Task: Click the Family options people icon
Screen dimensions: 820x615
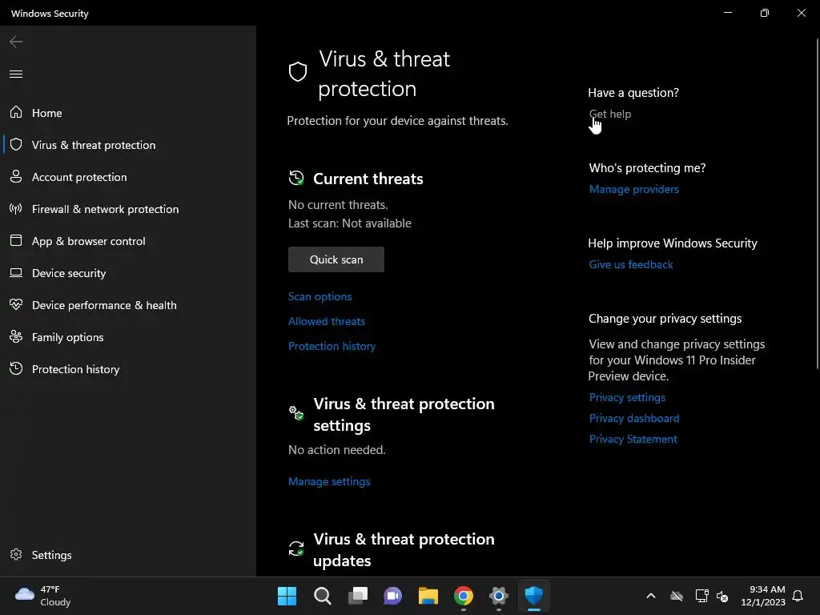Action: click(16, 337)
